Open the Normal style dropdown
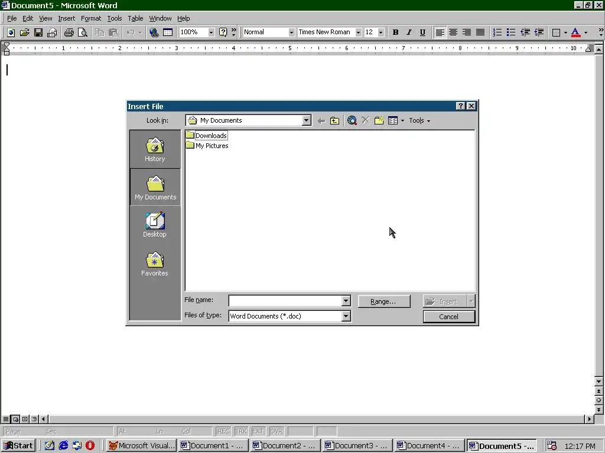The width and height of the screenshot is (605, 453). [291, 32]
